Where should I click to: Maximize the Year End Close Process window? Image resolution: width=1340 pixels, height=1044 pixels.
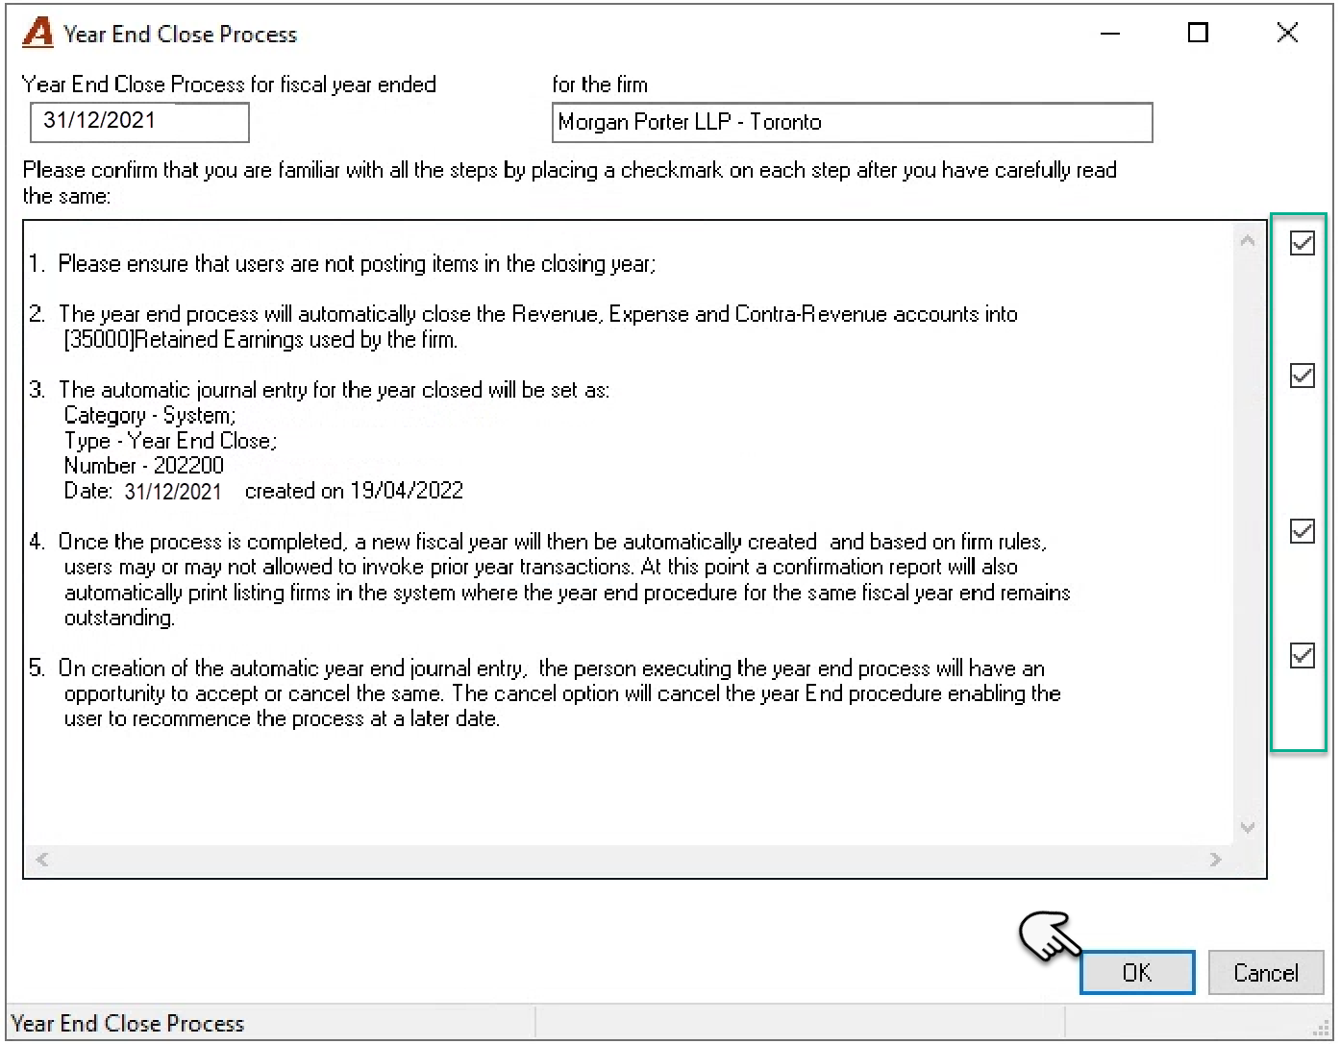(x=1198, y=34)
